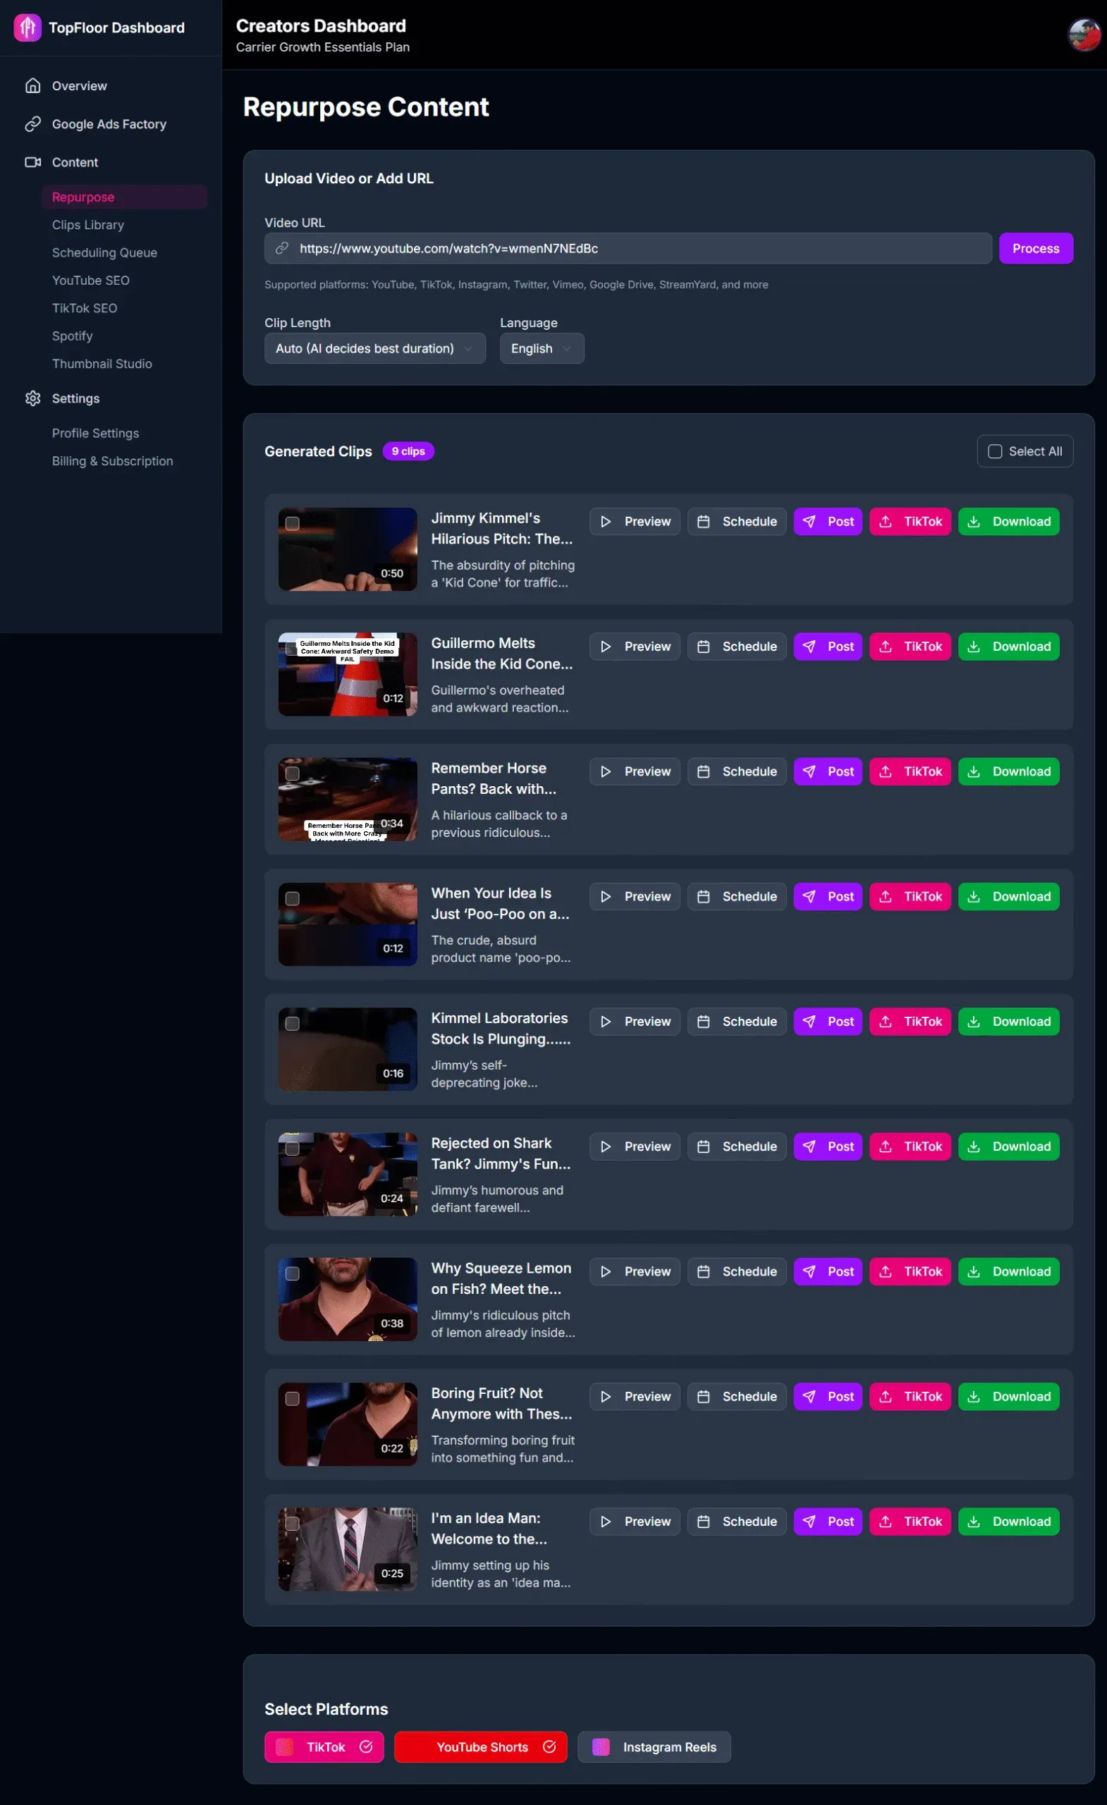Click play icon on Rejected on Shark Tank Preview

pos(606,1146)
